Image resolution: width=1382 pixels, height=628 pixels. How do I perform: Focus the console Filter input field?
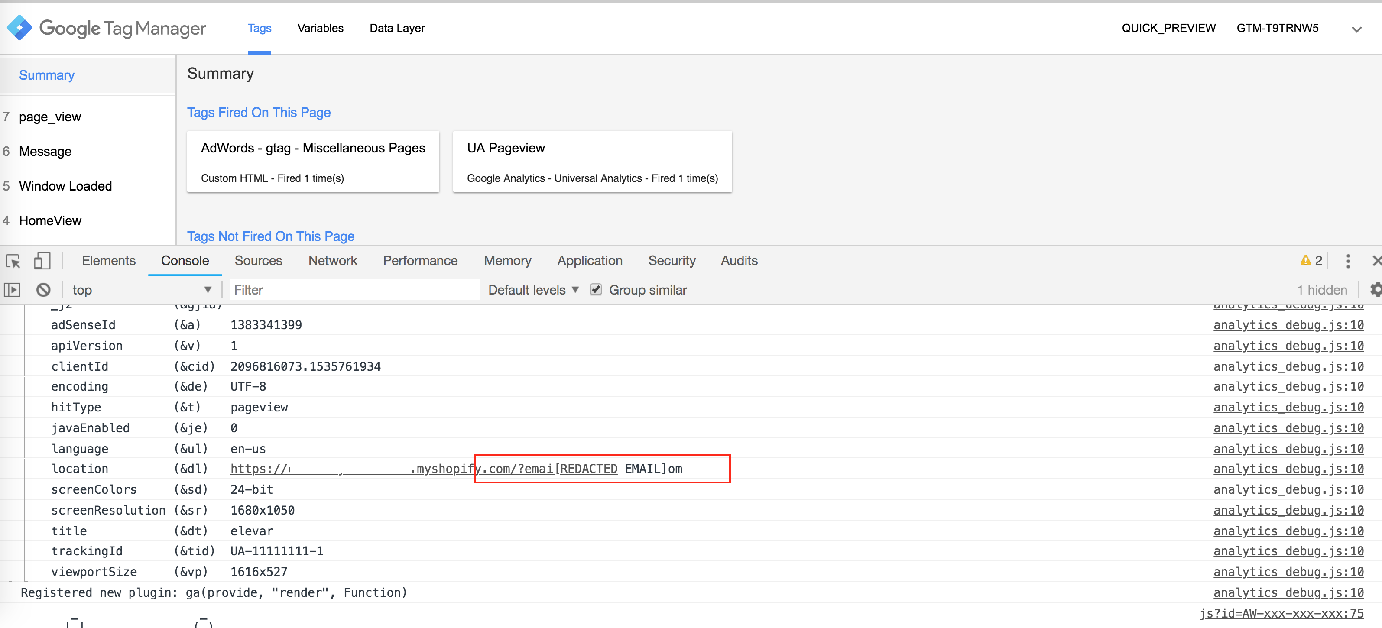354,290
